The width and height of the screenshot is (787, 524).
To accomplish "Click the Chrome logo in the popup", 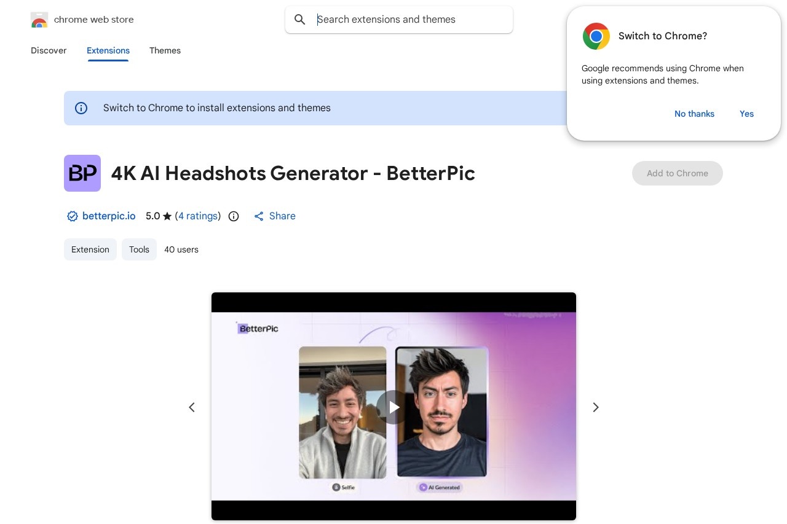I will 596,36.
